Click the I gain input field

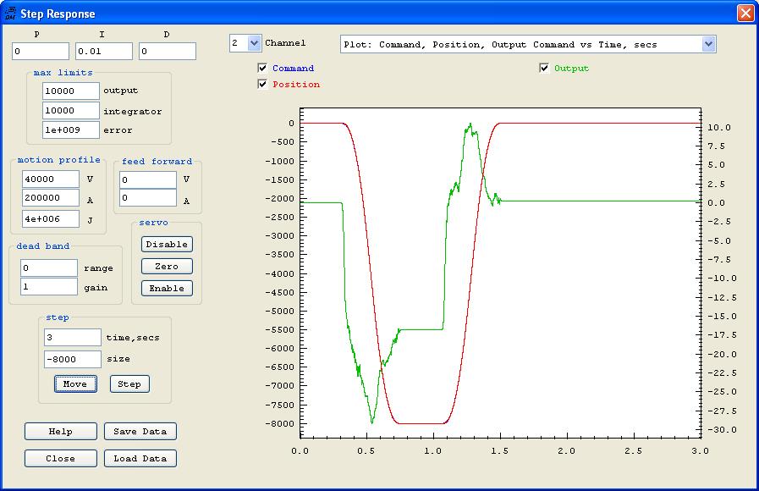(x=104, y=52)
